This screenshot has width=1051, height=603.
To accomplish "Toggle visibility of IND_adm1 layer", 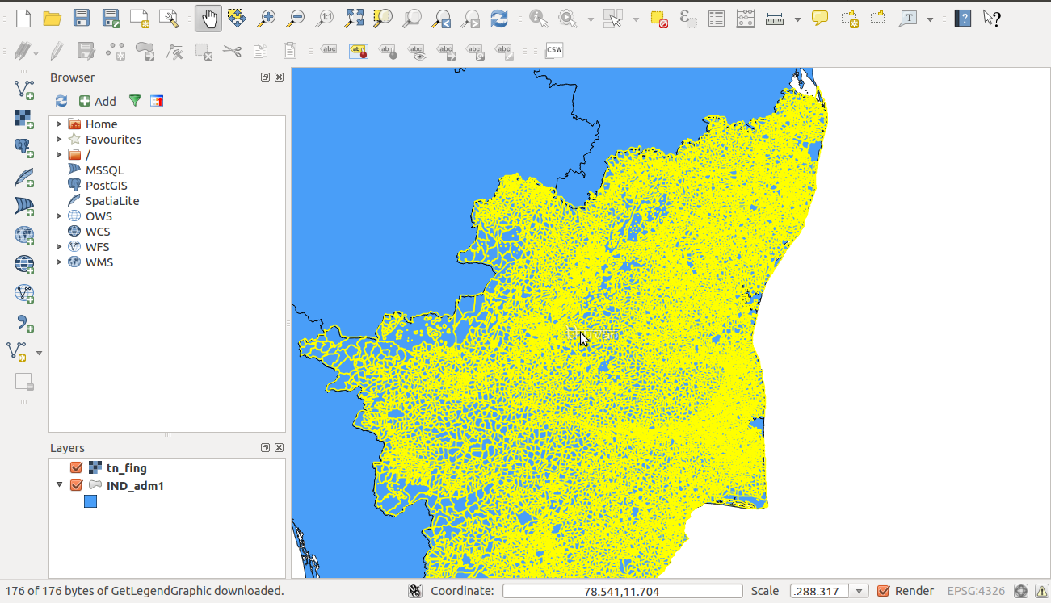I will pyautogui.click(x=77, y=485).
